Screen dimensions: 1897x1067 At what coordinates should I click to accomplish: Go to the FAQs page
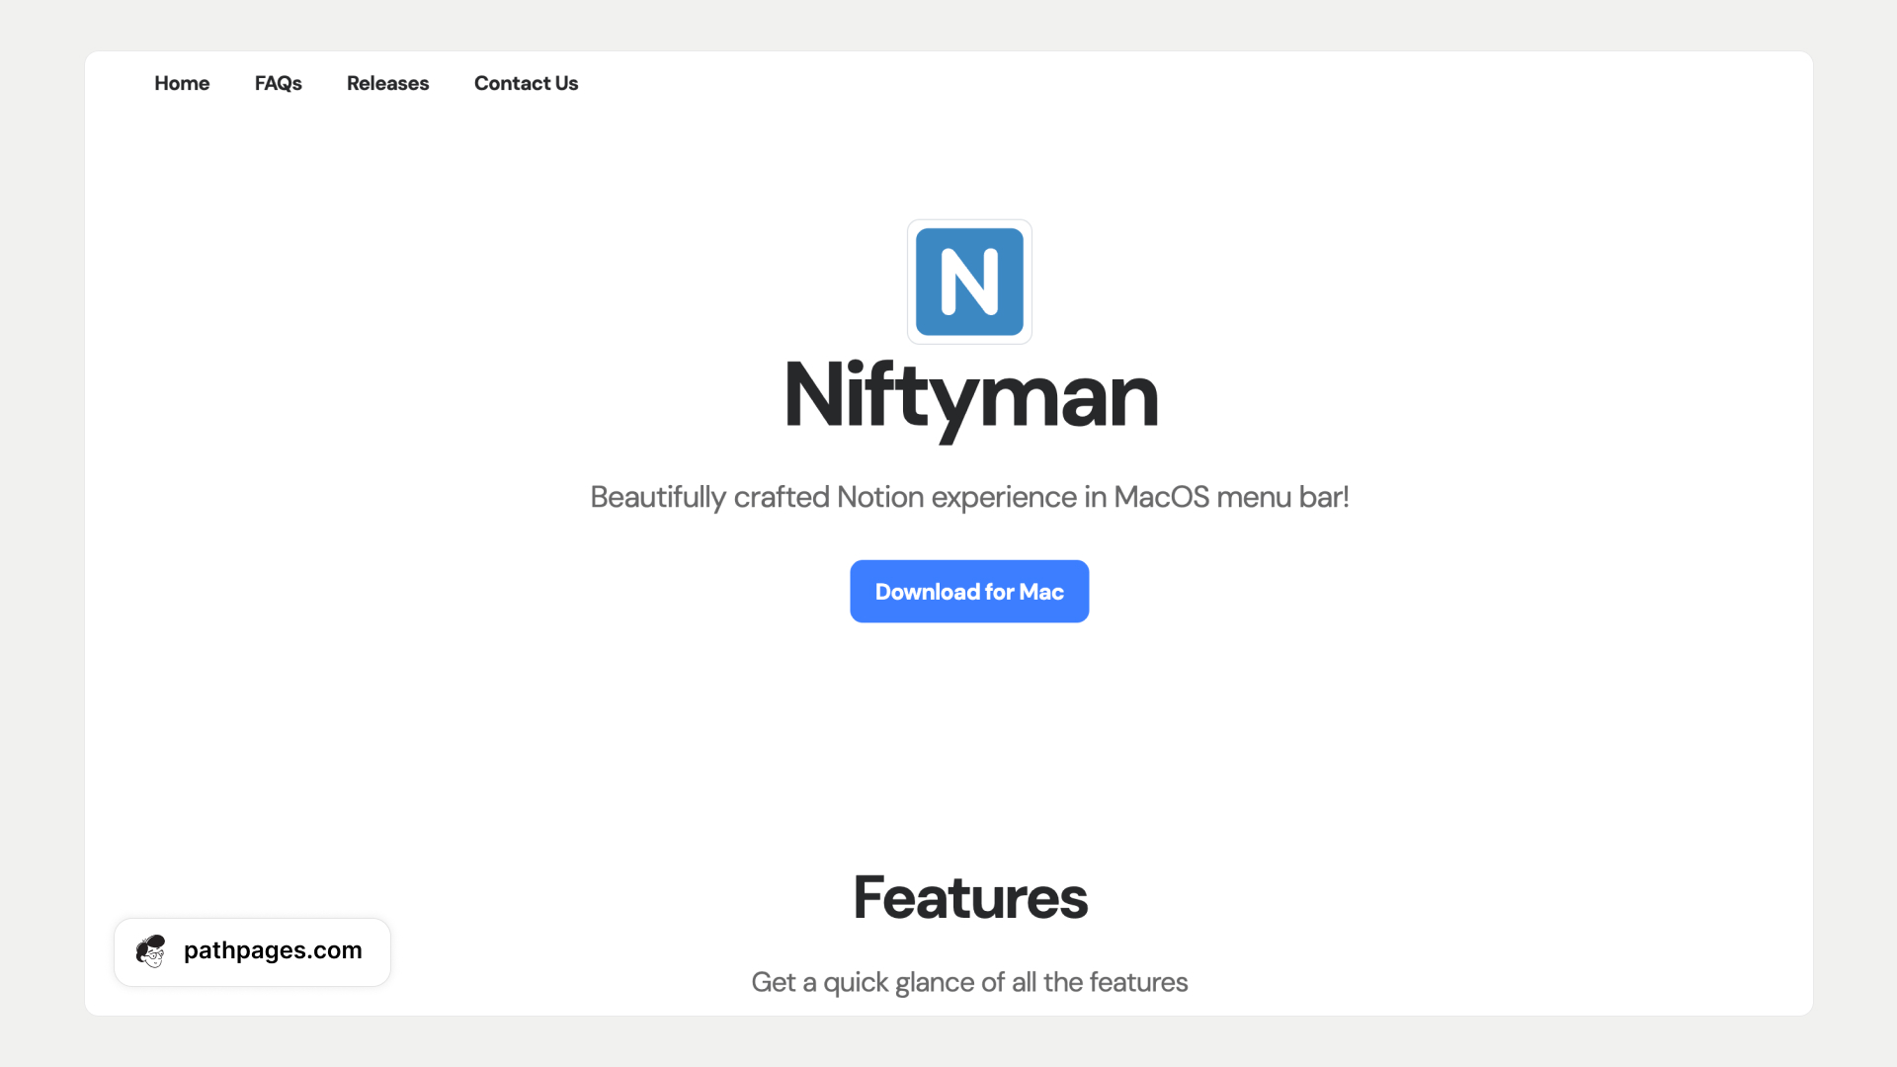click(278, 83)
